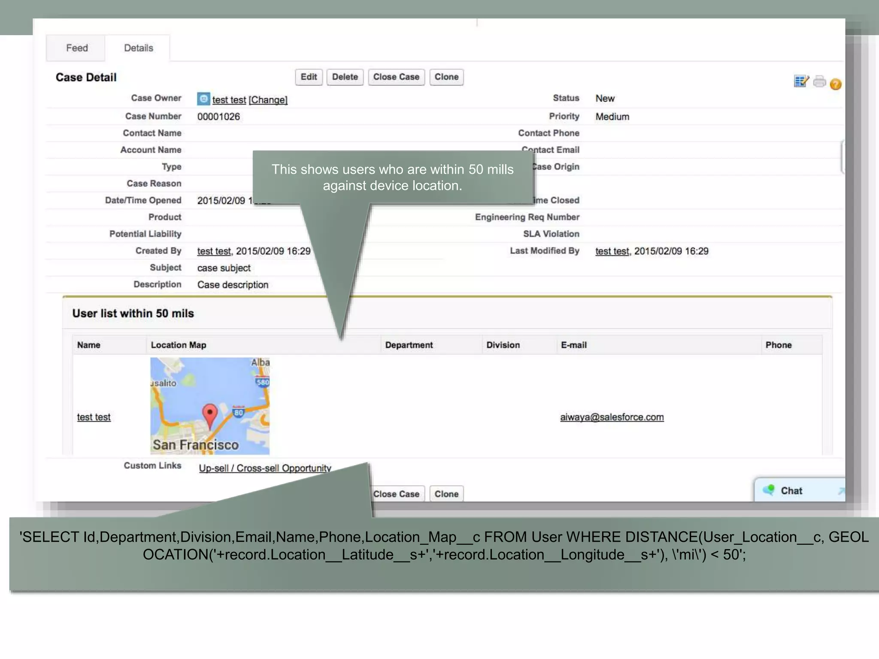Image resolution: width=879 pixels, height=659 pixels.
Task: Click the Potential Liability label
Action: coord(145,234)
